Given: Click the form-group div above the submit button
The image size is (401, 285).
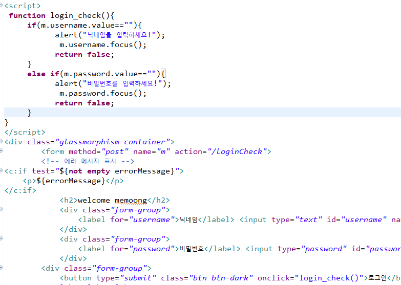Looking at the screenshot, I should [96, 268].
